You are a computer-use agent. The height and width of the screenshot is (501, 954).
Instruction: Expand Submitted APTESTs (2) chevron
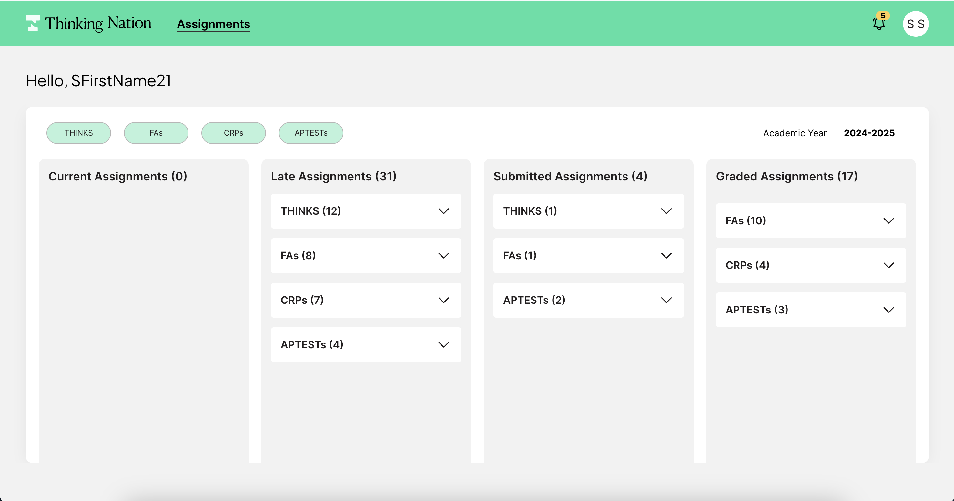(666, 300)
